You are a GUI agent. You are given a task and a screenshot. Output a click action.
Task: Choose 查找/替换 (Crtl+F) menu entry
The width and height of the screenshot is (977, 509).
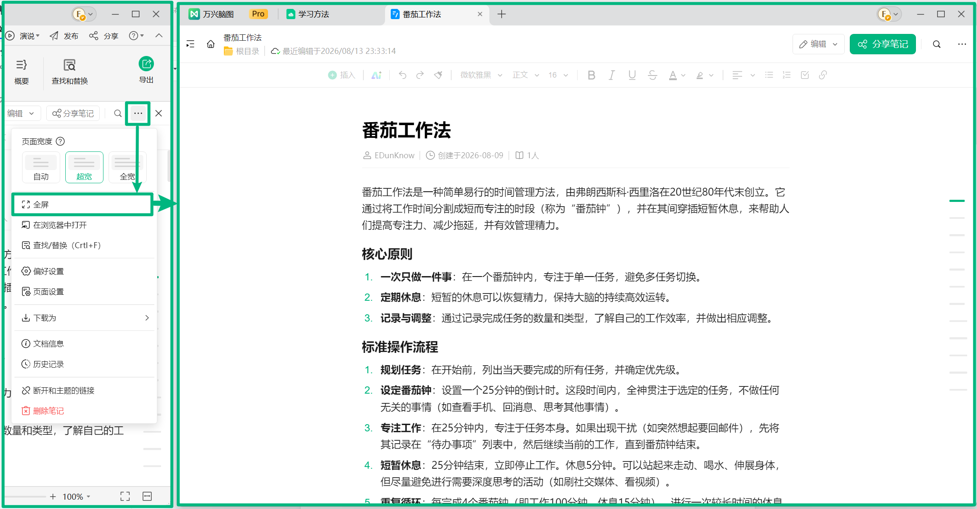pyautogui.click(x=85, y=245)
